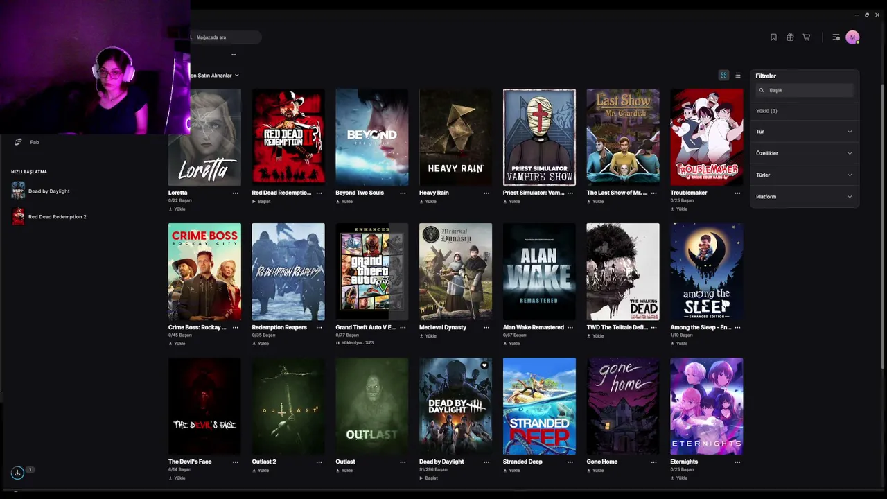The height and width of the screenshot is (499, 887).
Task: Click Başlat under Red Dead Redemption in grid
Action: point(261,202)
